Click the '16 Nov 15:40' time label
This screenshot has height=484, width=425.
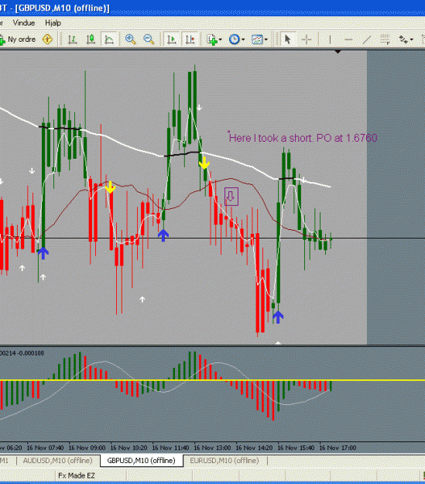coord(296,448)
